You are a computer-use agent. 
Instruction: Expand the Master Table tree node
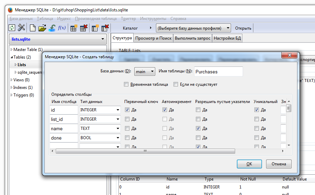[11, 50]
